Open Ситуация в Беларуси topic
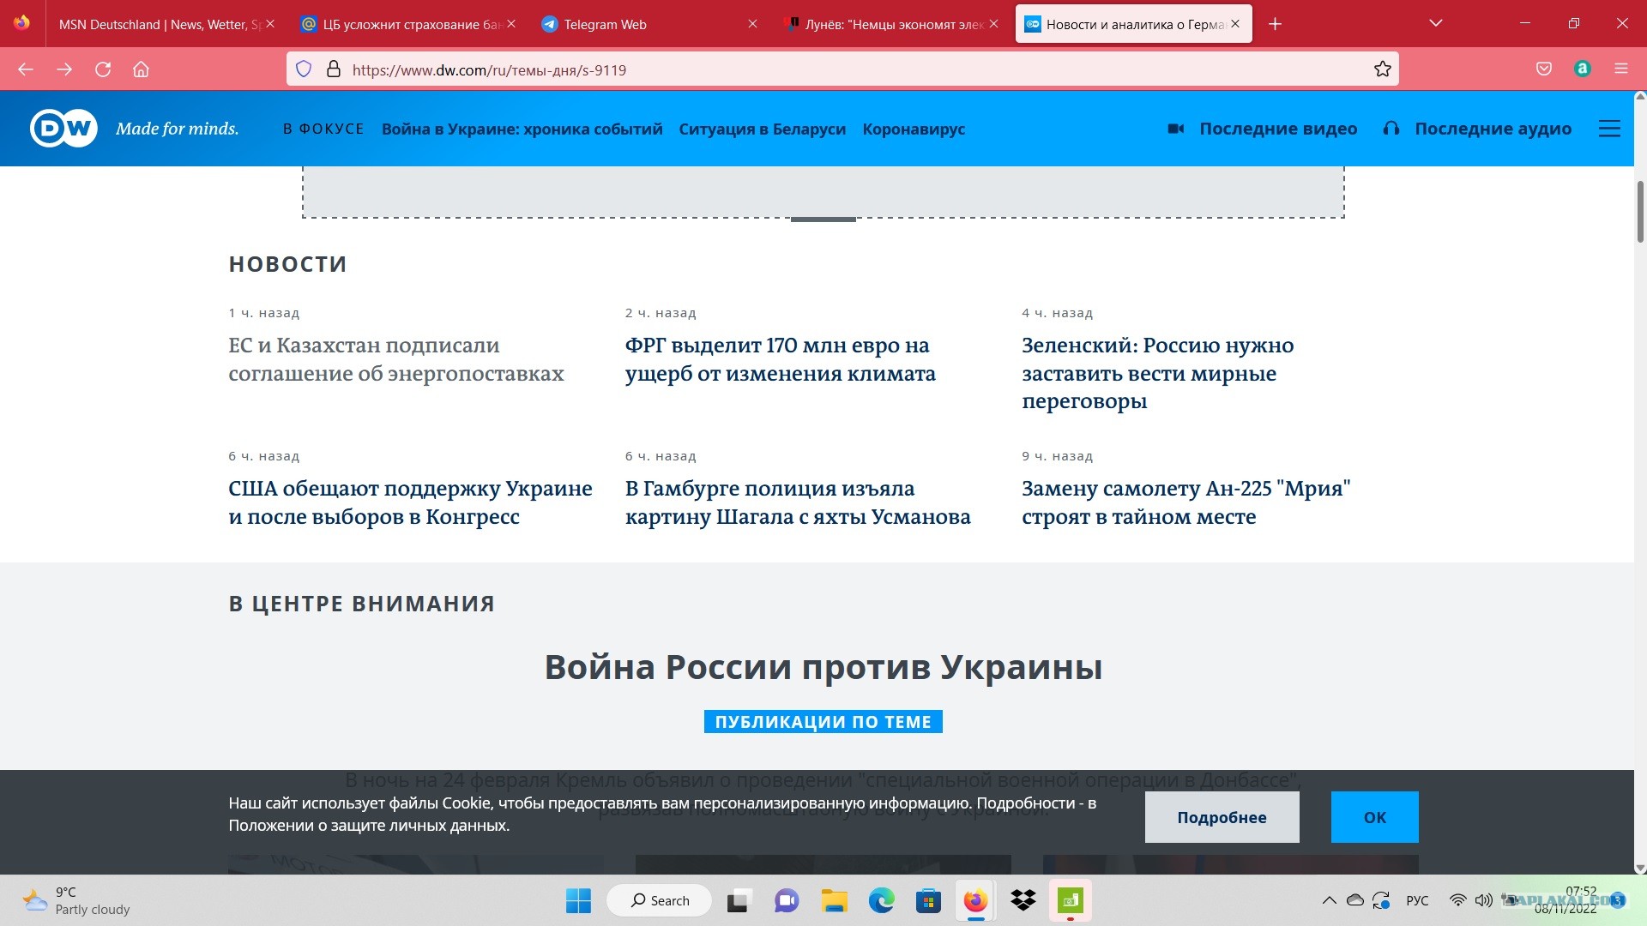The image size is (1647, 926). pyautogui.click(x=763, y=129)
